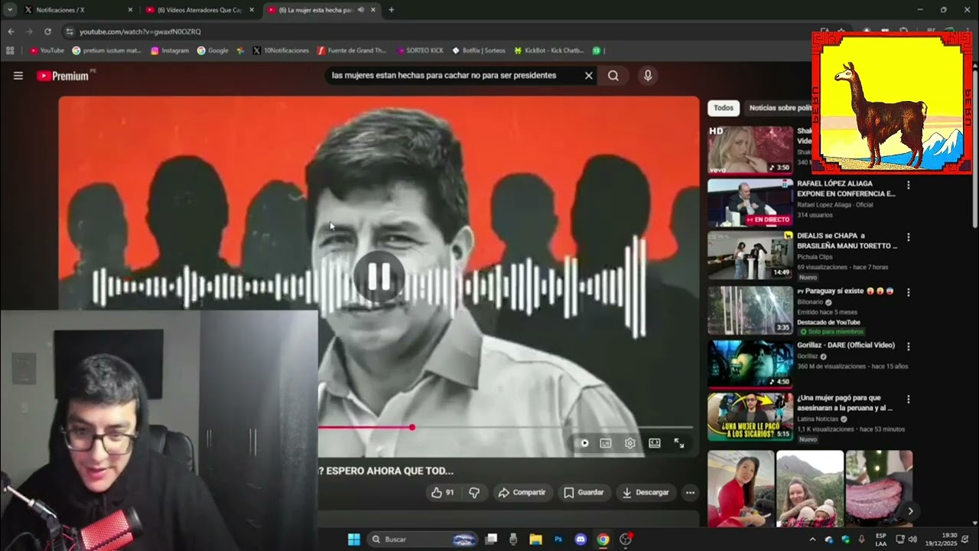Go back with browser back arrow
Image resolution: width=979 pixels, height=551 pixels.
click(11, 31)
